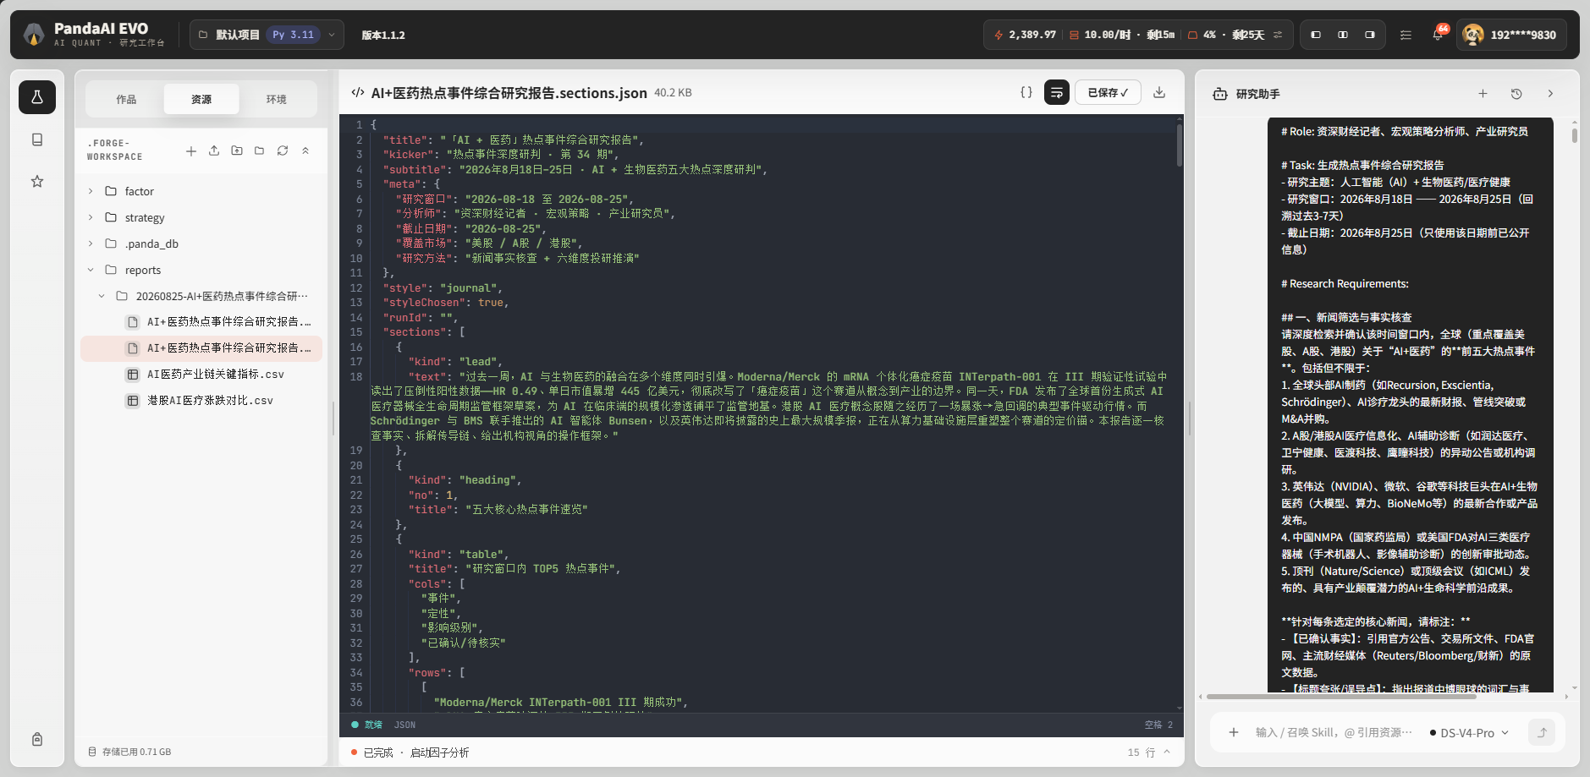Screen dimensions: 1590x777
Task: Upload a folder to the workspace
Action: point(237,150)
